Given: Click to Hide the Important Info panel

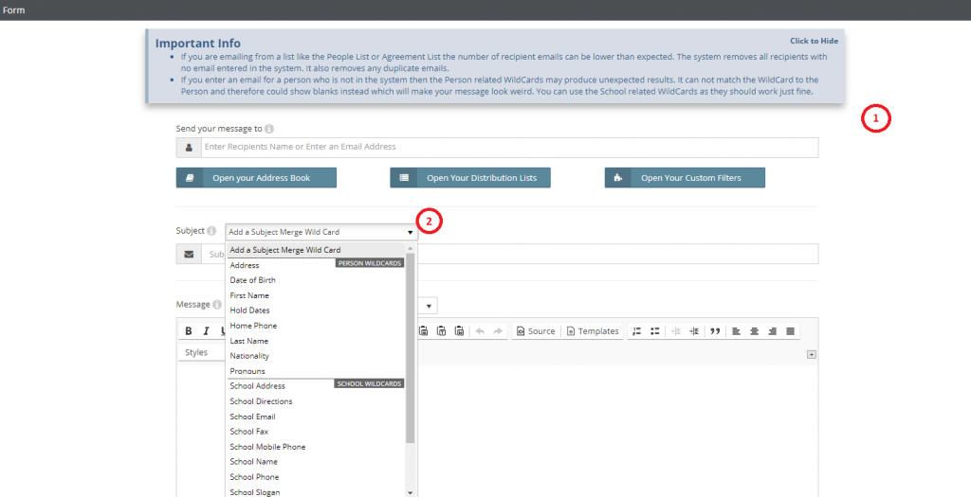Looking at the screenshot, I should pyautogui.click(x=814, y=41).
